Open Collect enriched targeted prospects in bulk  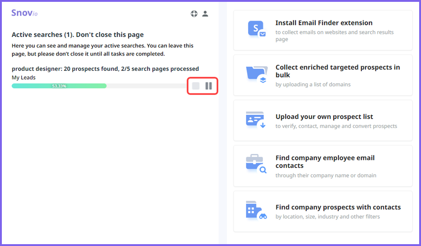tap(323, 75)
